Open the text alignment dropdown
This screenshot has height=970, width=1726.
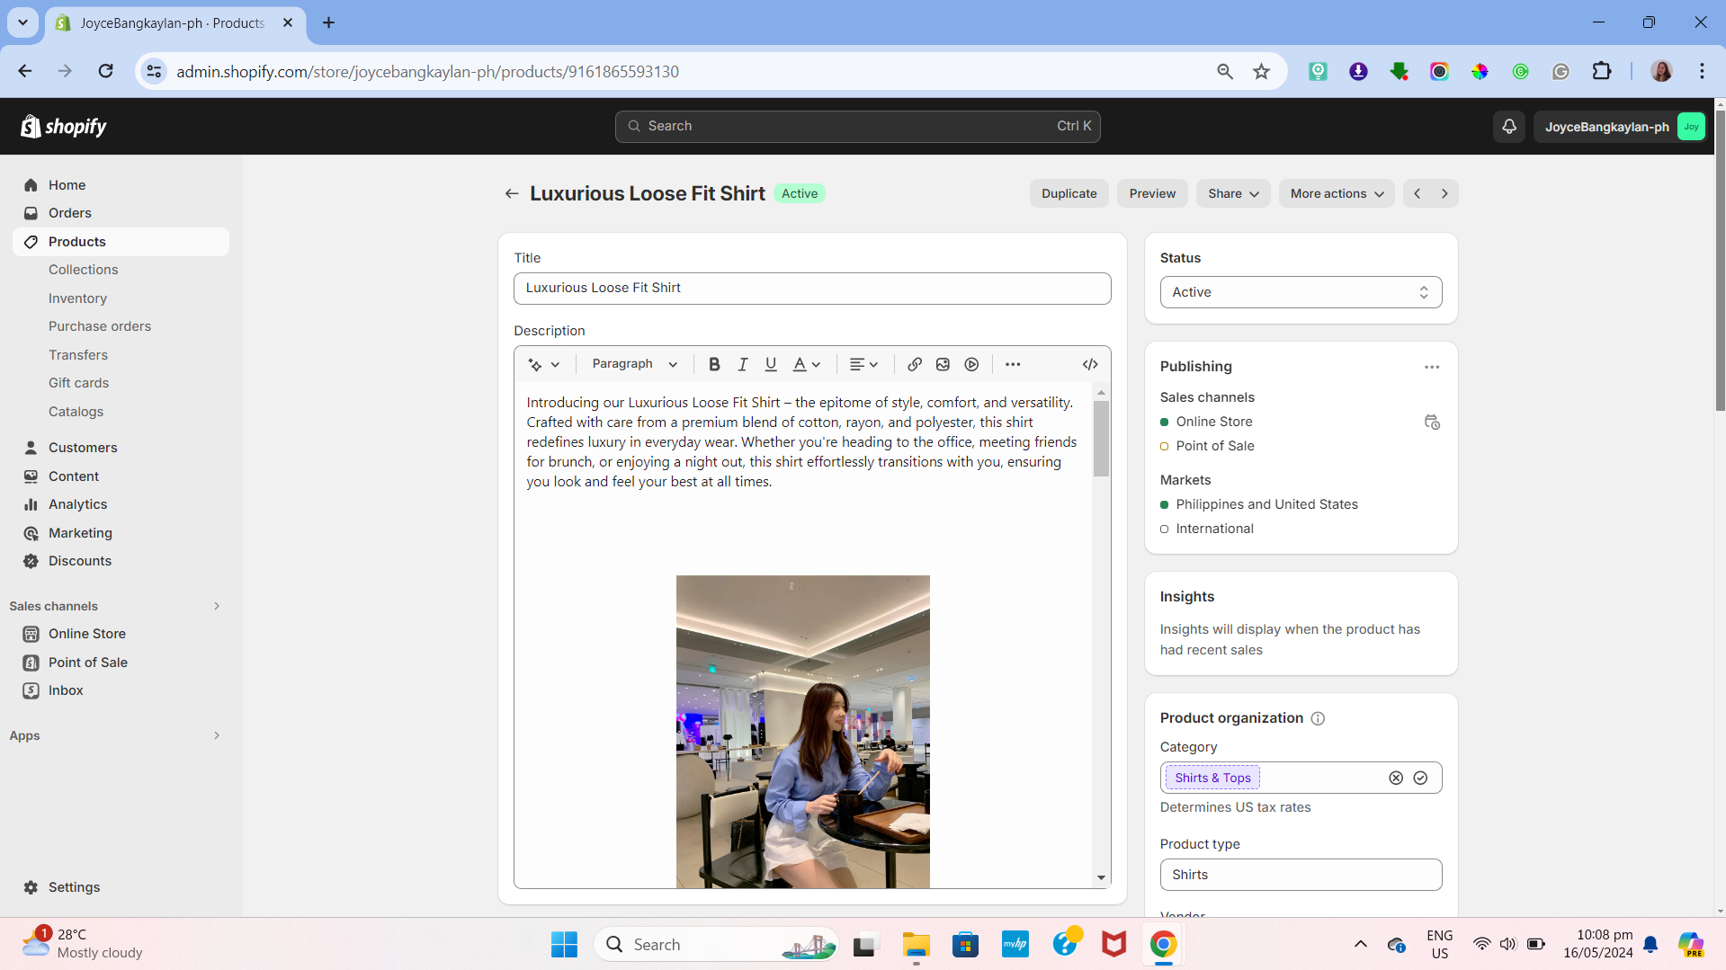tap(863, 364)
